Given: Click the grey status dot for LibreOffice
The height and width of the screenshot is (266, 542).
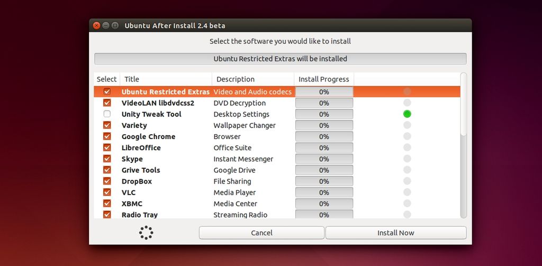Looking at the screenshot, I should point(407,148).
